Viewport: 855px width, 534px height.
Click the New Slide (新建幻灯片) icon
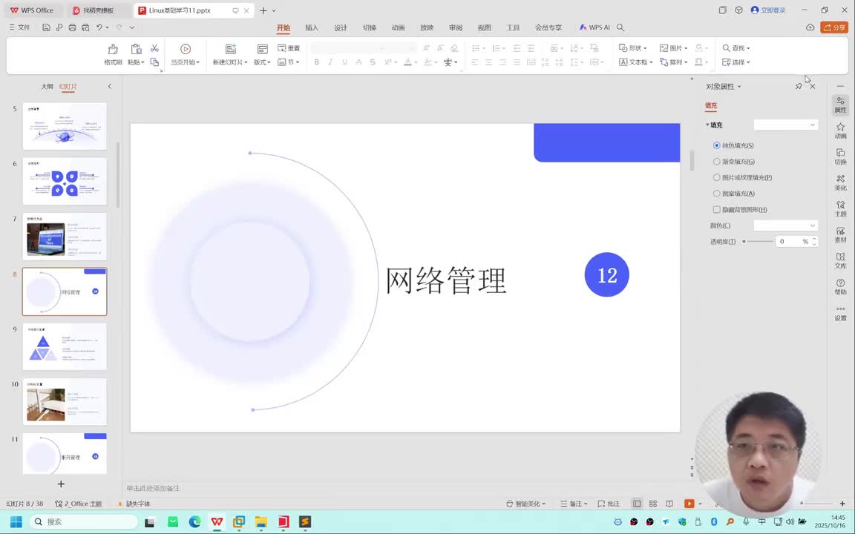pos(231,49)
